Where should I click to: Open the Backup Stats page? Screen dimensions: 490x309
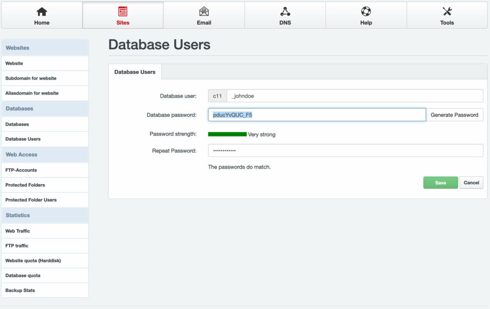(x=45, y=290)
